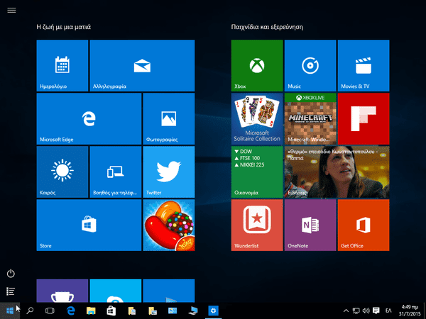Viewport: 426px width, 319px height.
Task: Open the Music tile
Action: pyautogui.click(x=310, y=65)
